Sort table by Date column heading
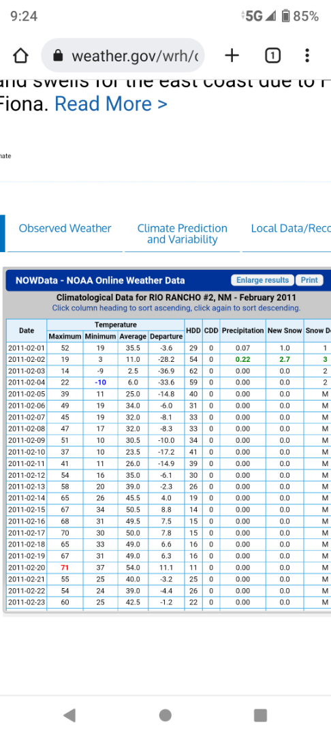 tap(27, 331)
